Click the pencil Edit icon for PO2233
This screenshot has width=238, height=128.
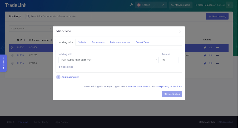click(x=205, y=55)
